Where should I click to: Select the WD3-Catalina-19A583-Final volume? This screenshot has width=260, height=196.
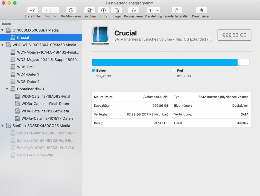[41, 96]
